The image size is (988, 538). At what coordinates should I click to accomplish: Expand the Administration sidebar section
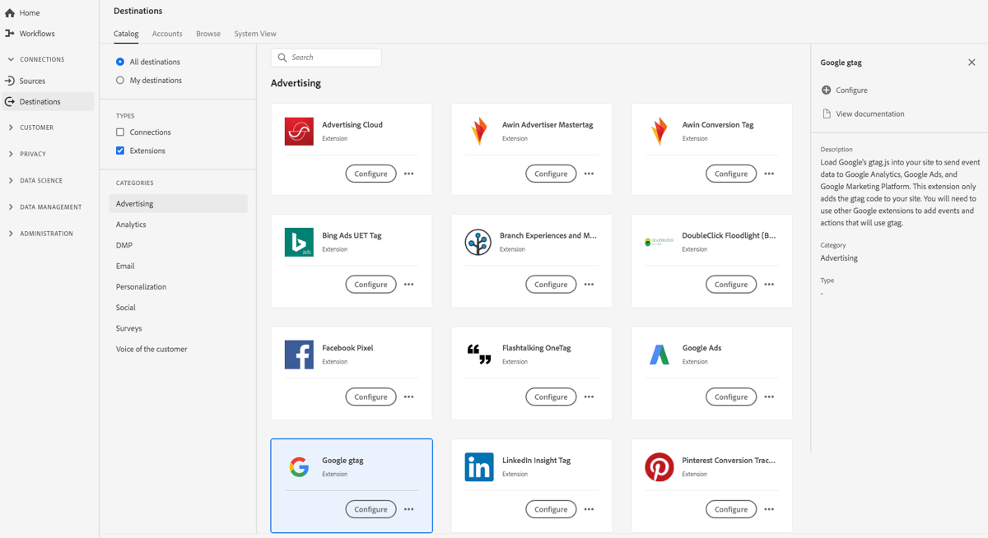click(x=11, y=233)
